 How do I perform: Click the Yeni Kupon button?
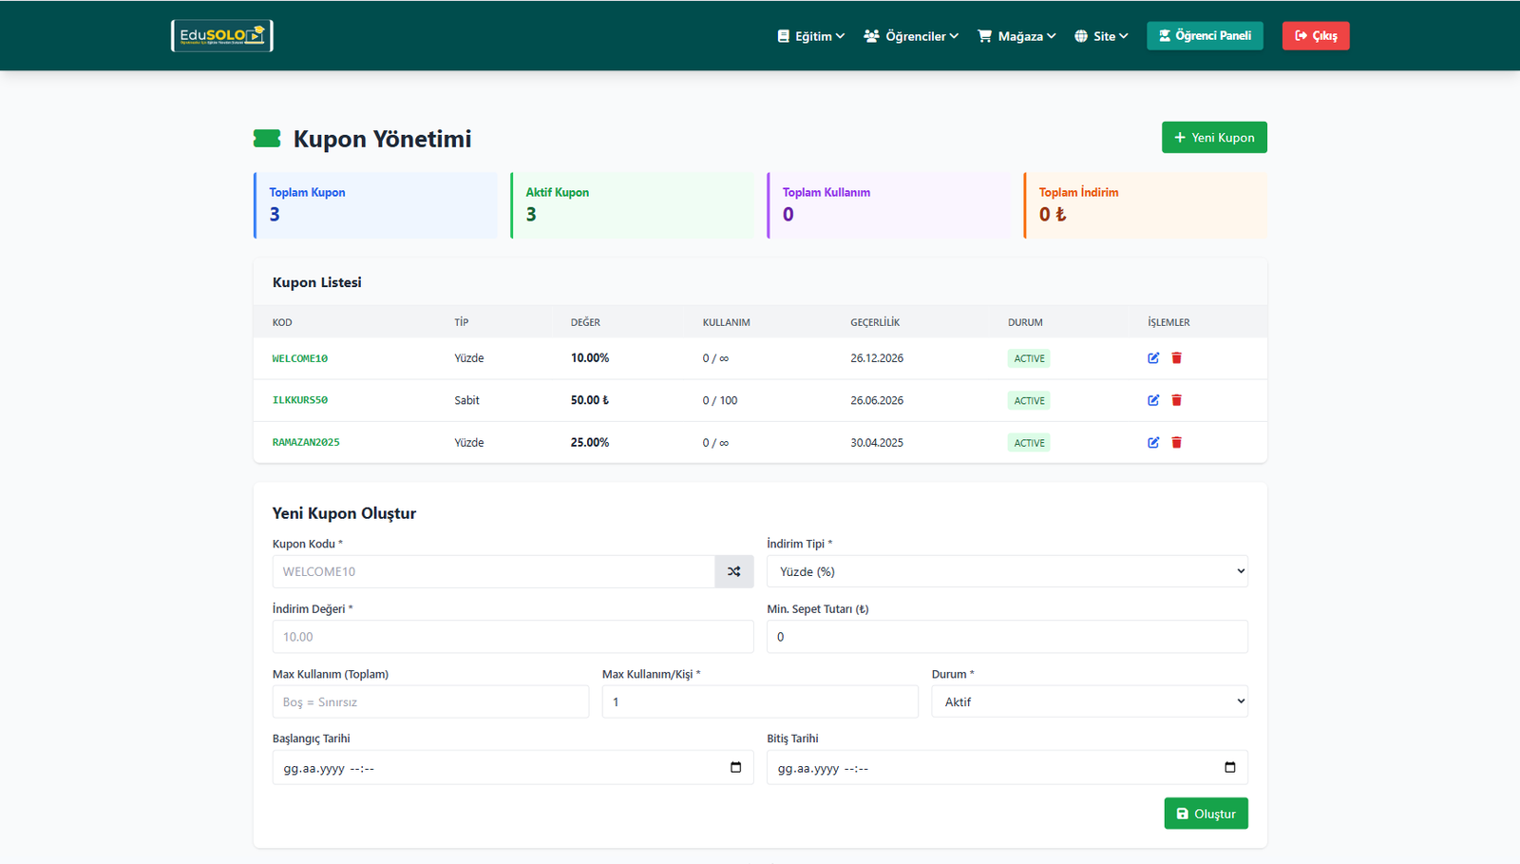click(x=1213, y=138)
